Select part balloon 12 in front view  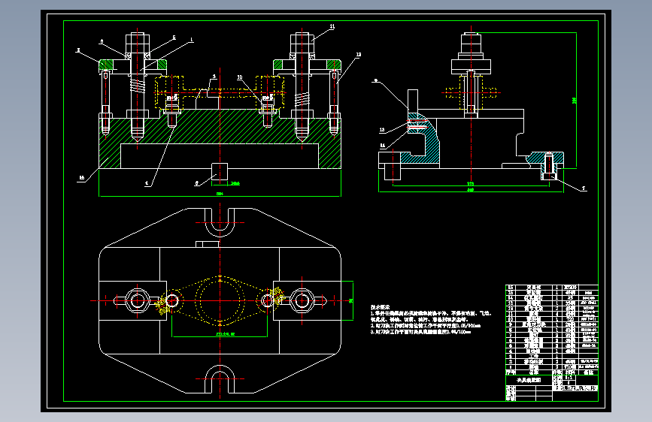coord(359,54)
